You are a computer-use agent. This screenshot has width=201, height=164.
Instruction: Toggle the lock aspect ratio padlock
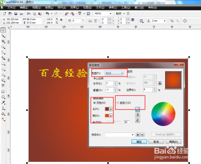pos(61,20)
